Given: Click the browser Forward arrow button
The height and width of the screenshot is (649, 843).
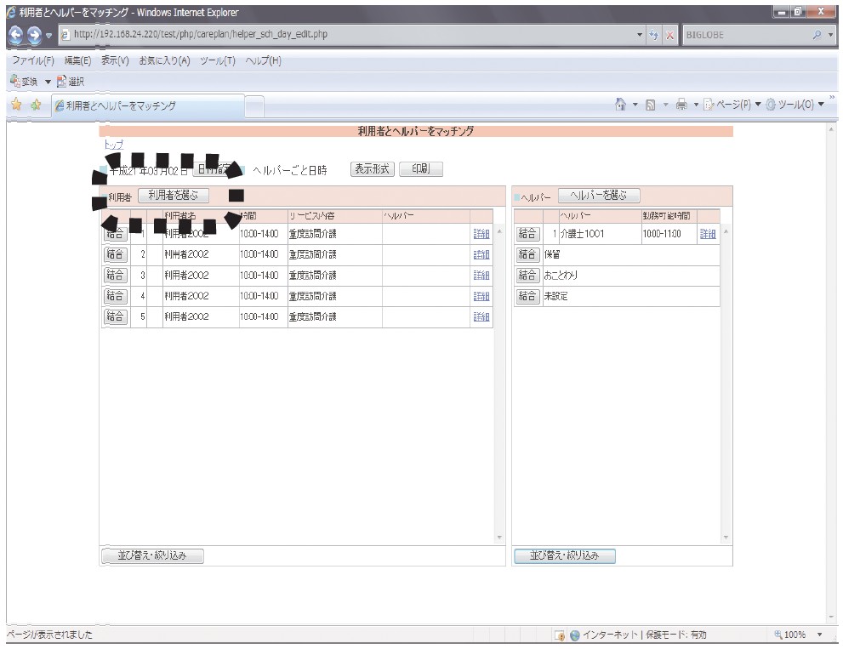Looking at the screenshot, I should 34,35.
